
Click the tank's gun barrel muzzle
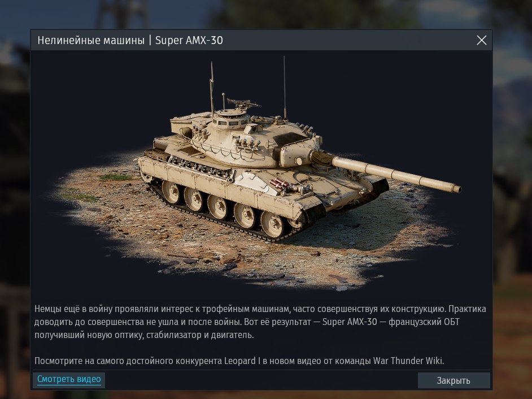click(x=457, y=189)
